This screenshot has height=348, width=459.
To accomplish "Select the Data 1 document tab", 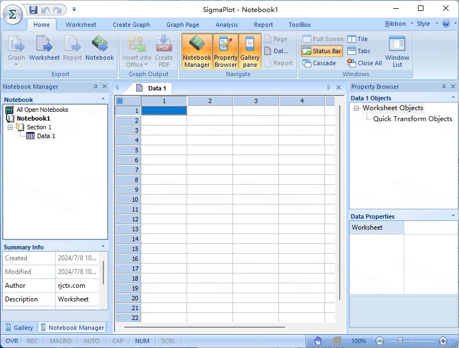I will (x=152, y=88).
